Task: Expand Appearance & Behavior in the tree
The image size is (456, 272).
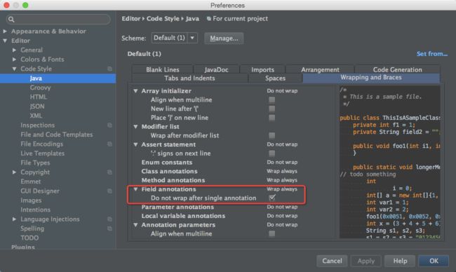Action: pyautogui.click(x=5, y=31)
